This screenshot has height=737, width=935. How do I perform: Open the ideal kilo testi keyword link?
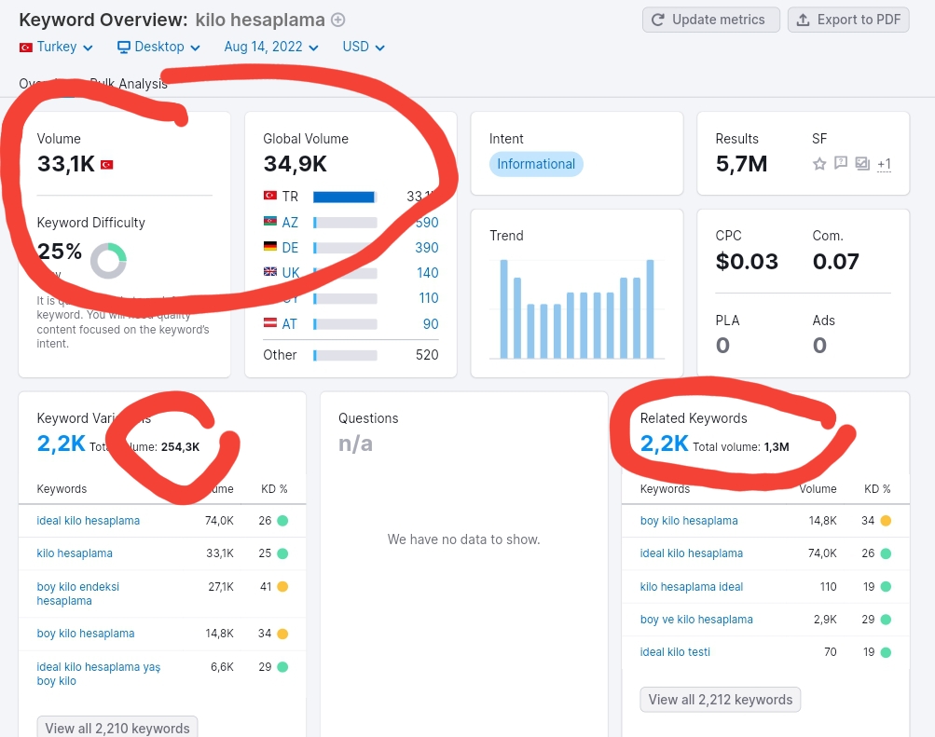[x=675, y=652]
